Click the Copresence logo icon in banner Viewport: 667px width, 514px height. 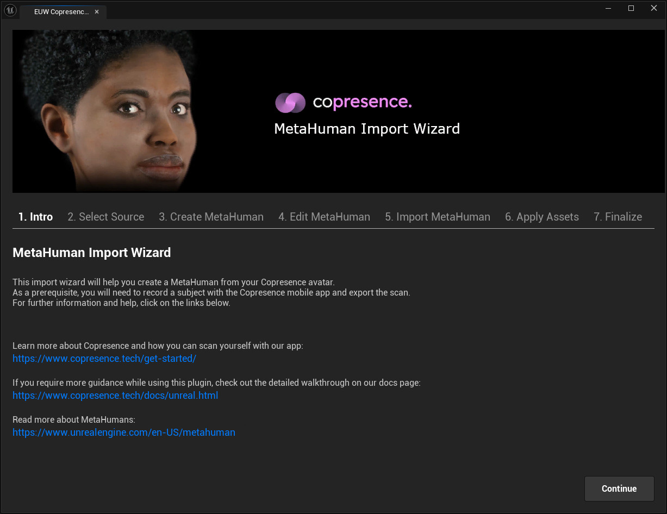click(290, 102)
